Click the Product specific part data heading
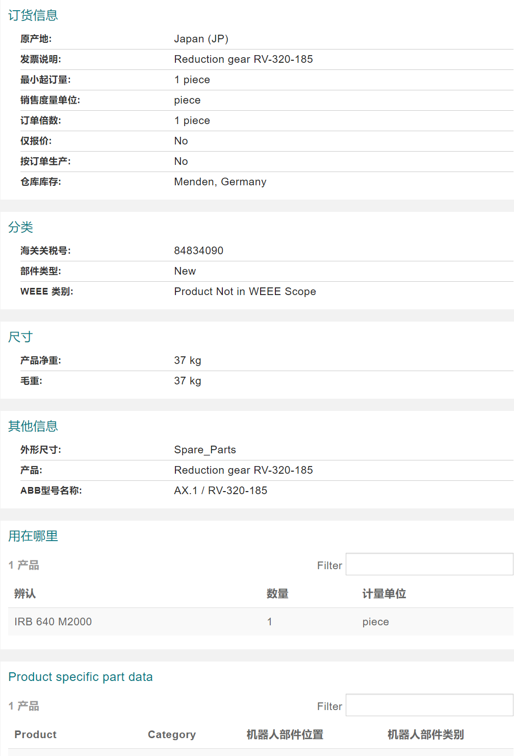The image size is (514, 756). [x=81, y=677]
